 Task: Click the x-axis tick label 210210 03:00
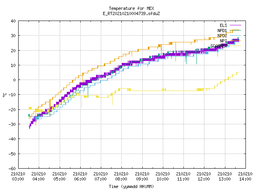[18, 176]
